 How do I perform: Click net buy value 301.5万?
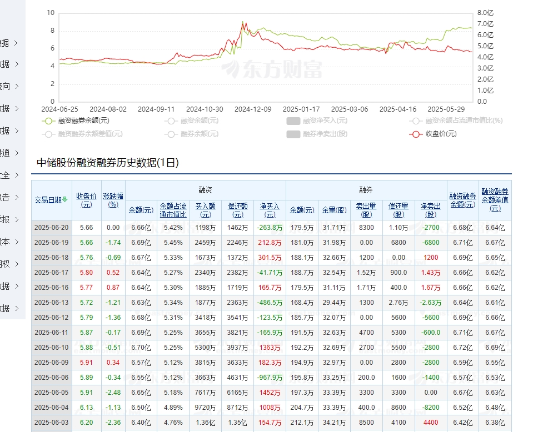pyautogui.click(x=270, y=258)
